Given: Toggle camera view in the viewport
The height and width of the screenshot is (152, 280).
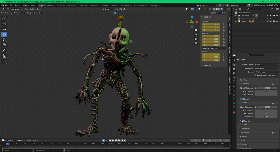Looking at the screenshot, I should [x=196, y=39].
